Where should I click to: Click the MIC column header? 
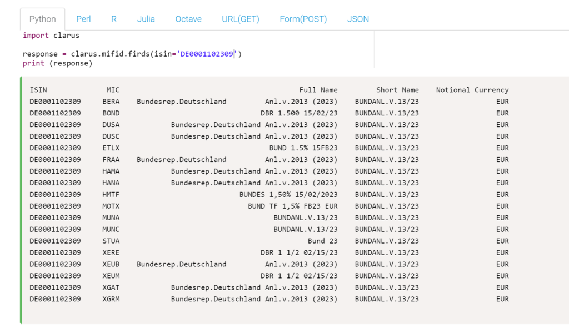[x=113, y=90]
